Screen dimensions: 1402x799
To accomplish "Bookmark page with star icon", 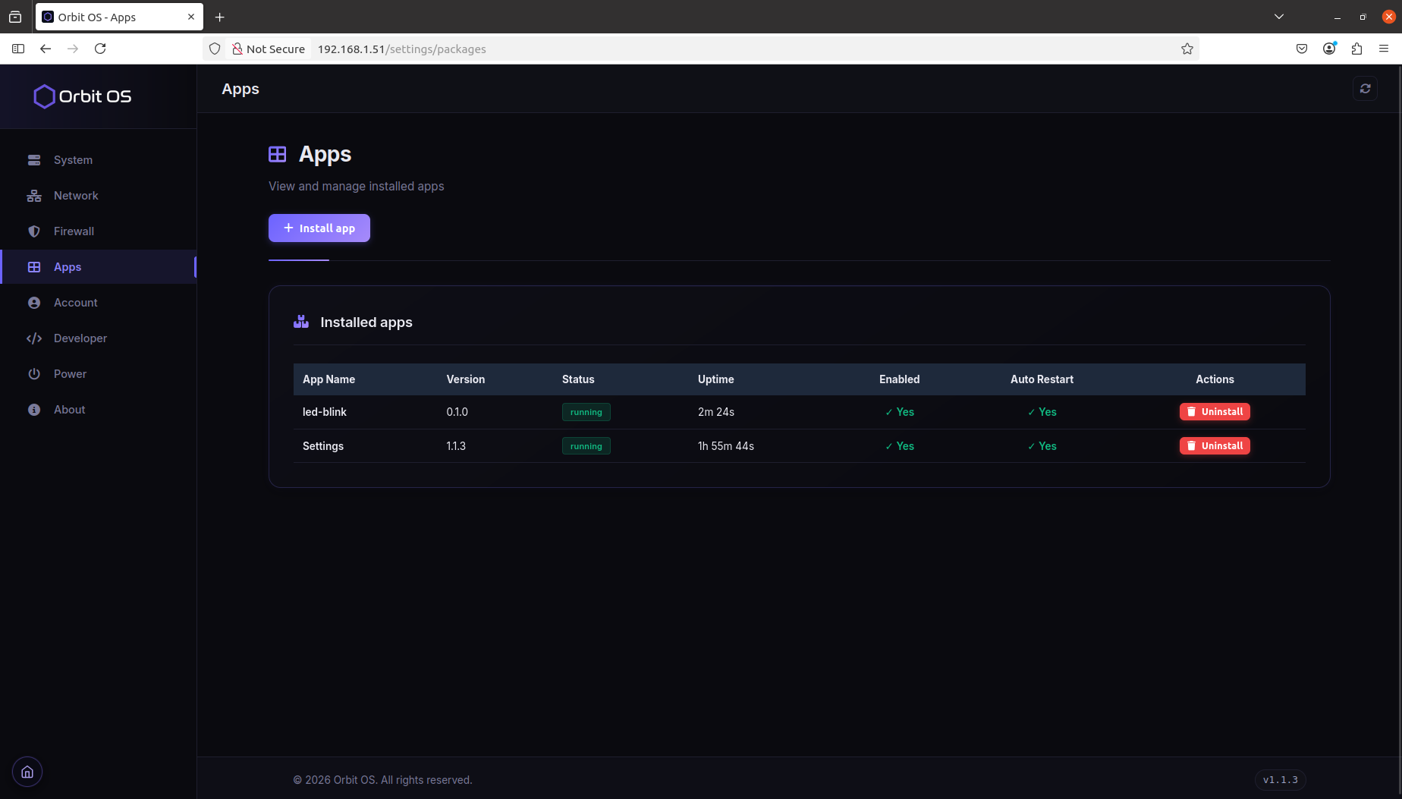I will (x=1187, y=49).
